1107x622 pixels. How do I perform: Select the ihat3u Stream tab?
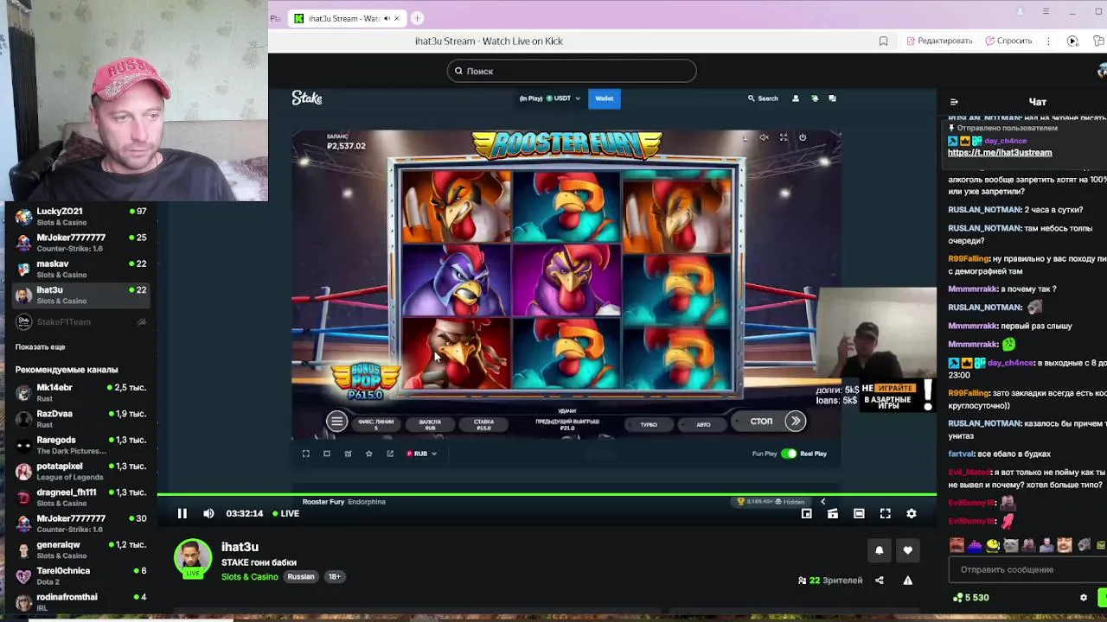(x=346, y=18)
